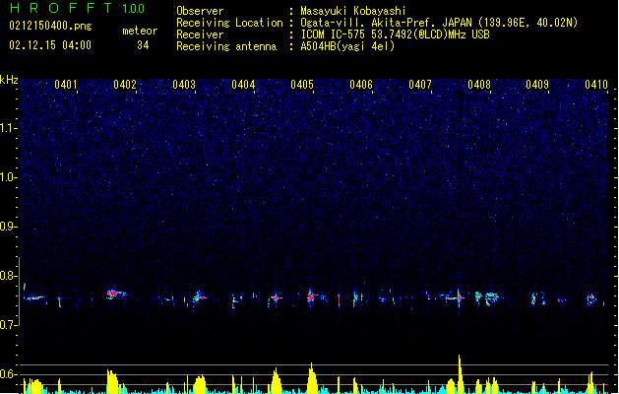The width and height of the screenshot is (619, 394).
Task: Click the 0401 time marker
Action: tap(66, 85)
